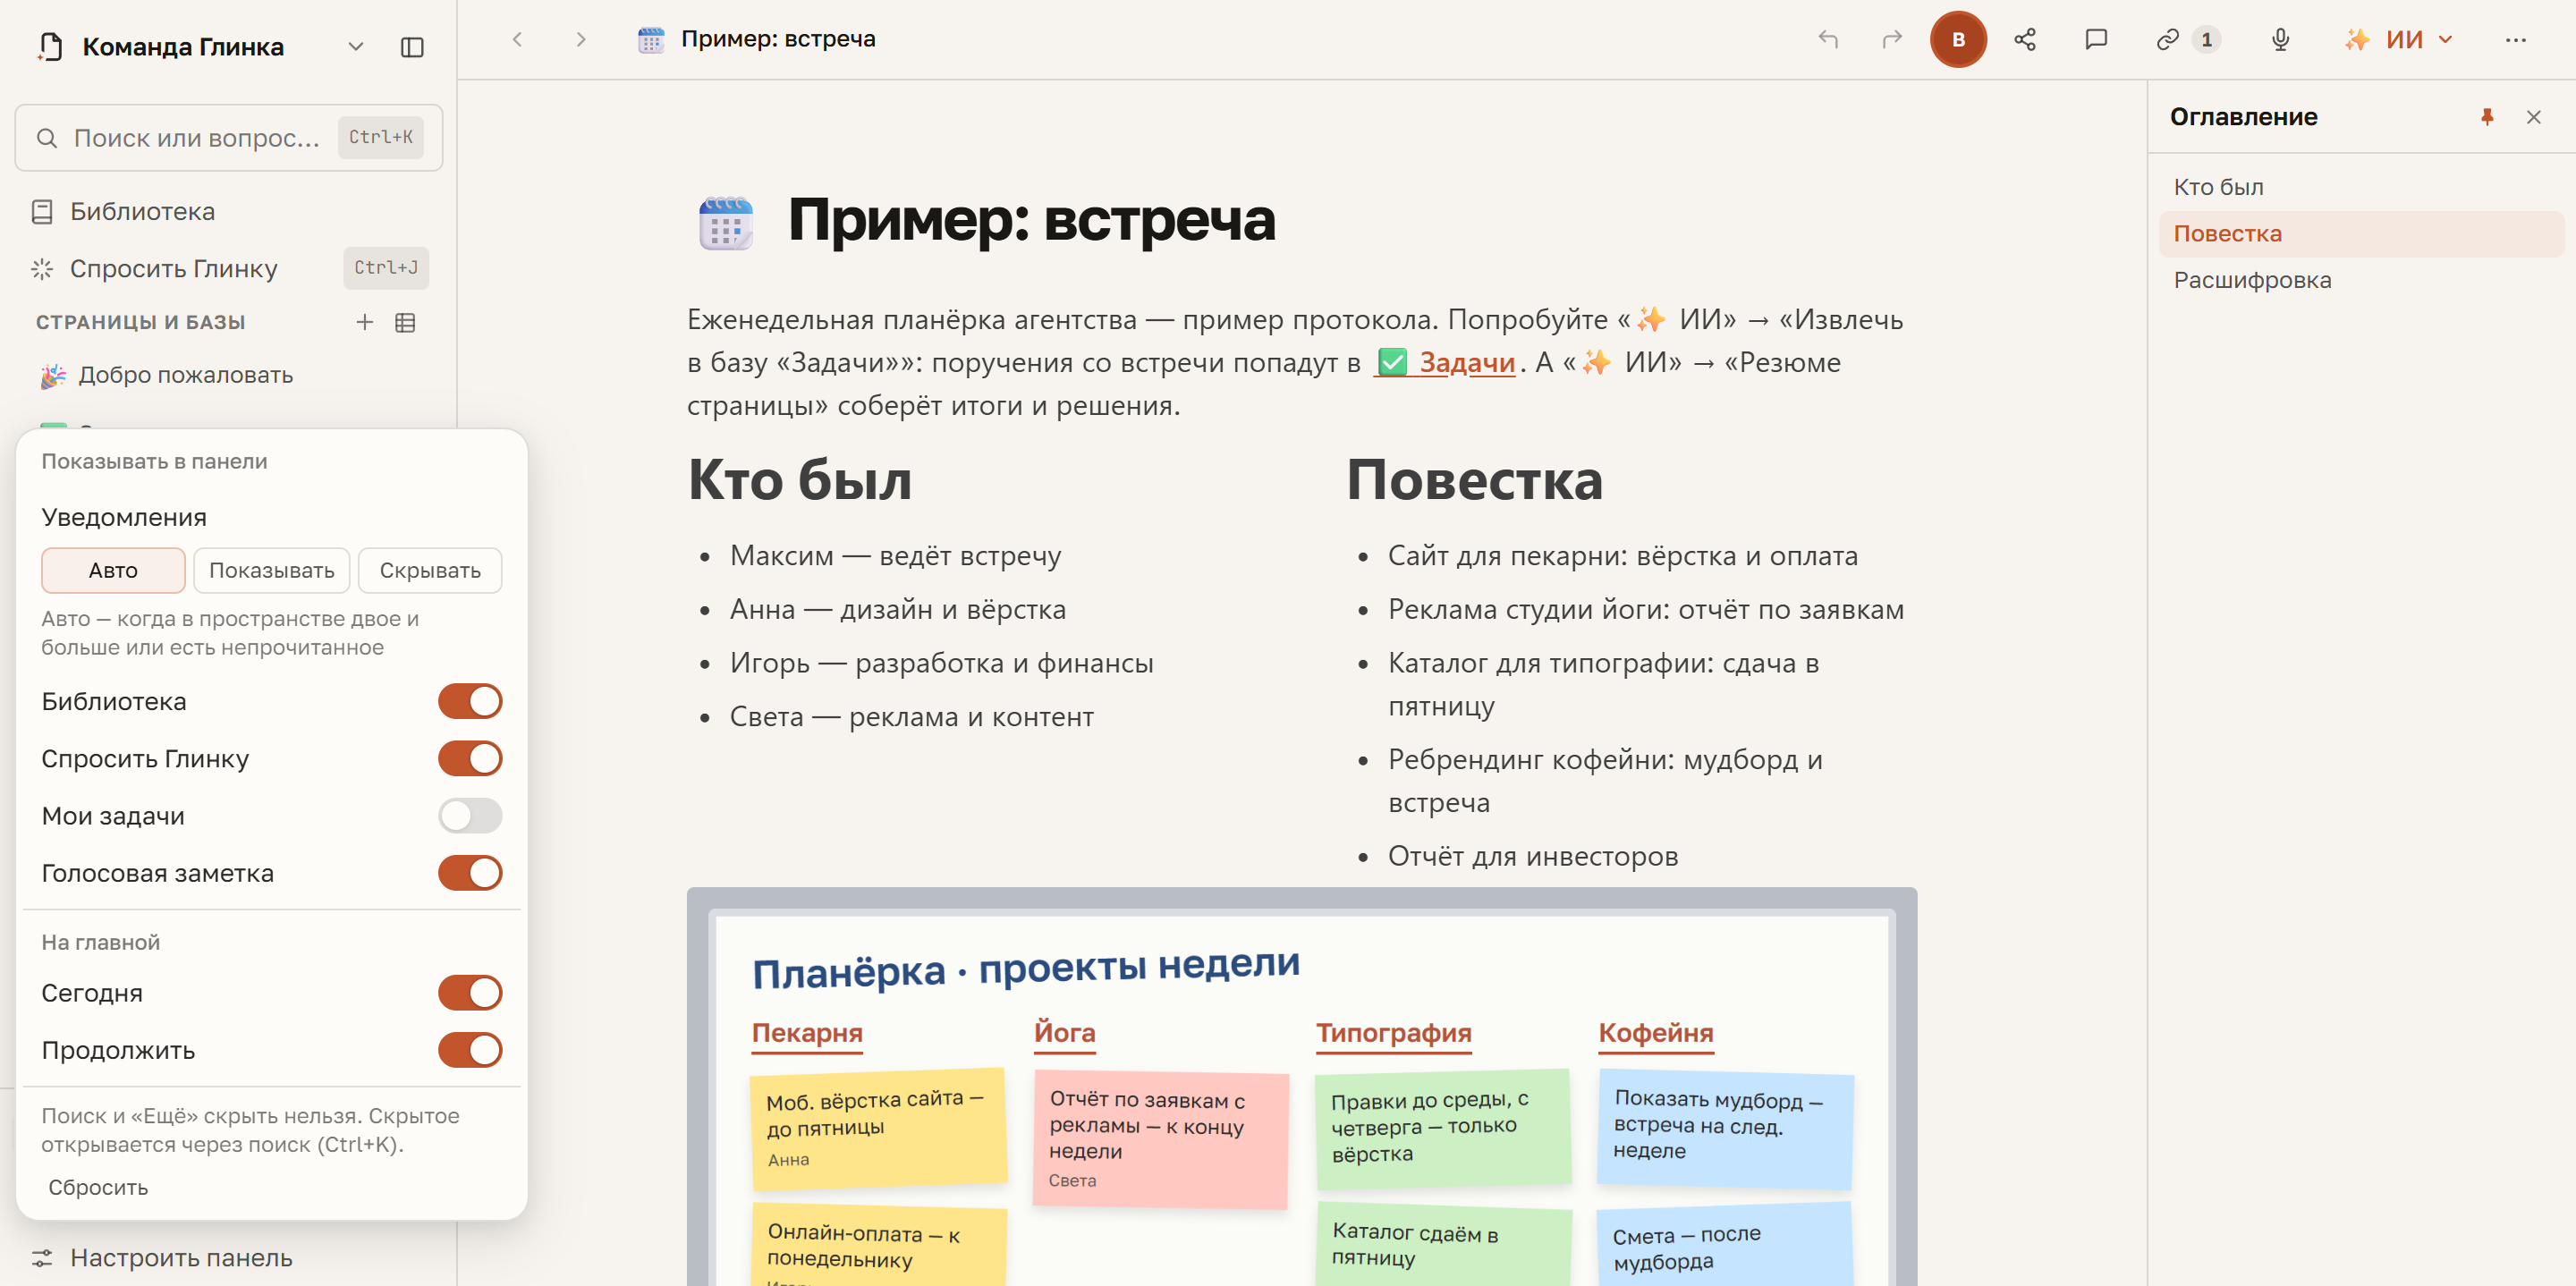Screen dimensions: 2576x1286
Task: Click the Максим — ведёт встречу item
Action: tap(895, 556)
